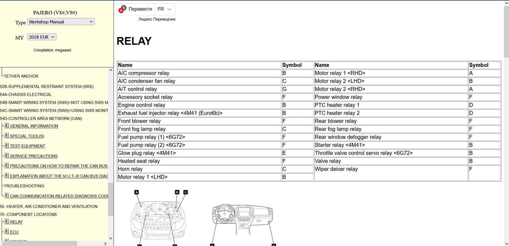The height and width of the screenshot is (246, 509).
Task: Select the Motor relay 1 <LHD> cell
Action: click(199, 177)
